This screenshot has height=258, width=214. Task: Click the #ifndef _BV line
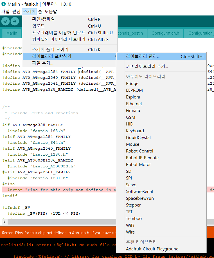(x=16, y=207)
